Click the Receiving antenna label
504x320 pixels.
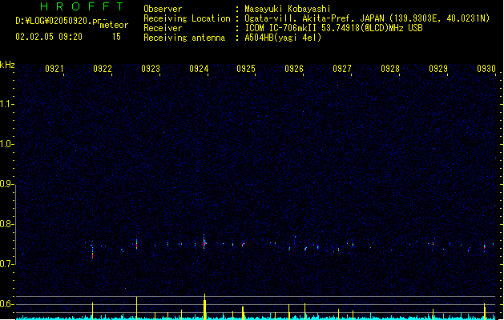click(184, 38)
